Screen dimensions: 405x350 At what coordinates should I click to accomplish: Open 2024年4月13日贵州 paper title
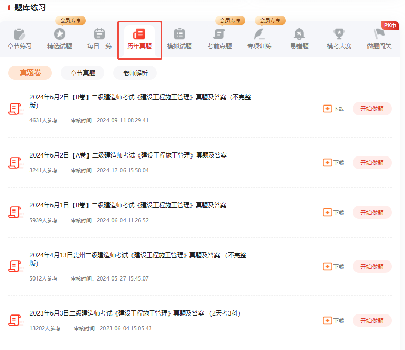138,259
